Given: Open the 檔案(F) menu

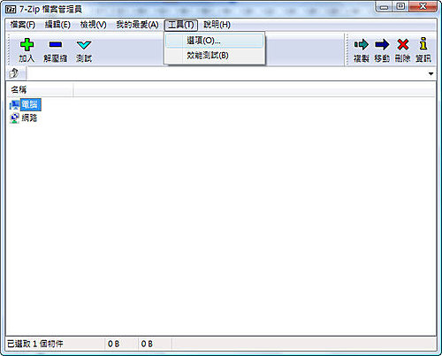Looking at the screenshot, I should [x=23, y=25].
